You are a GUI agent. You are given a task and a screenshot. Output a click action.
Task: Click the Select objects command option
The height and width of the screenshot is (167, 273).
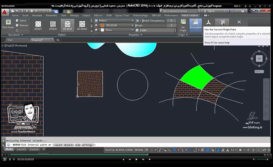(x=64, y=145)
